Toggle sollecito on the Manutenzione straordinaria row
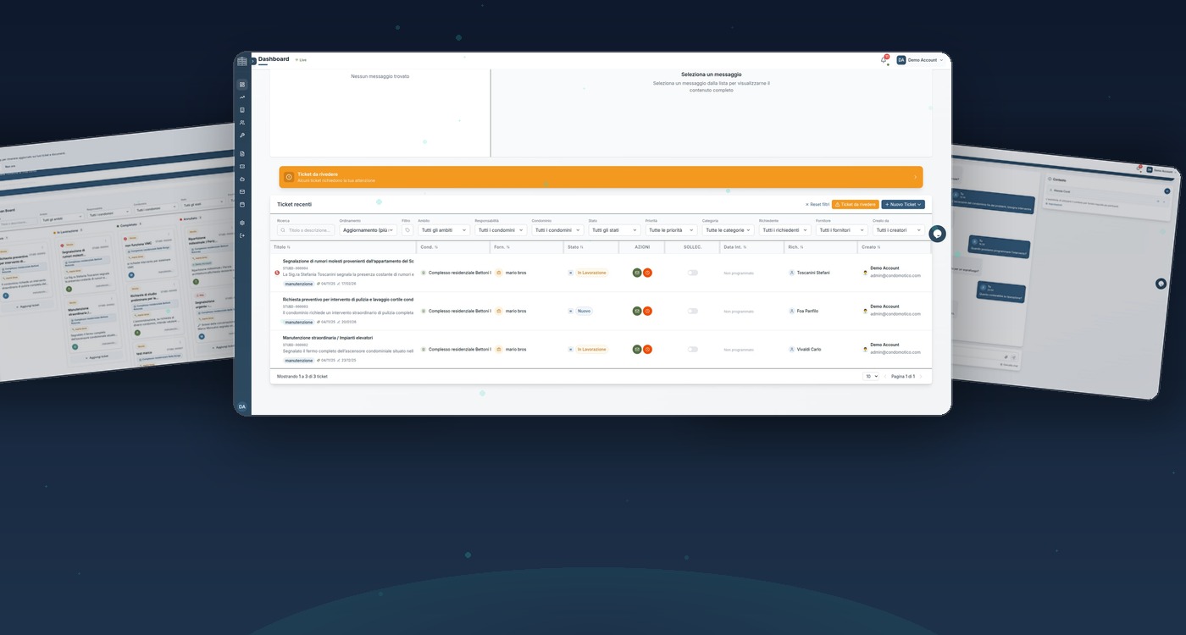The width and height of the screenshot is (1186, 635). pos(692,349)
